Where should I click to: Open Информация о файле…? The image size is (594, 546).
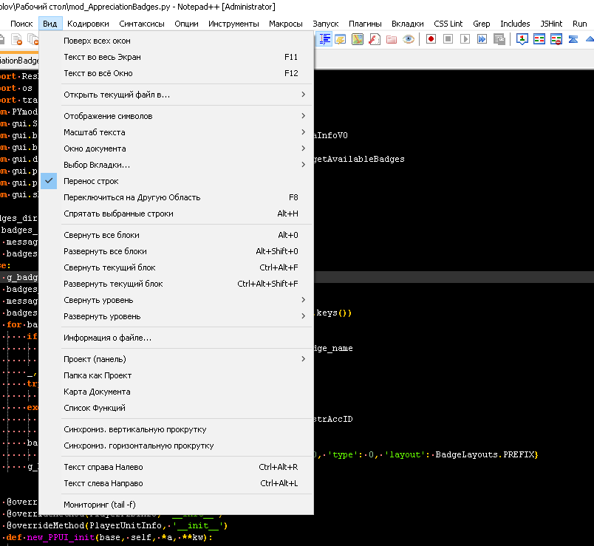click(x=176, y=338)
